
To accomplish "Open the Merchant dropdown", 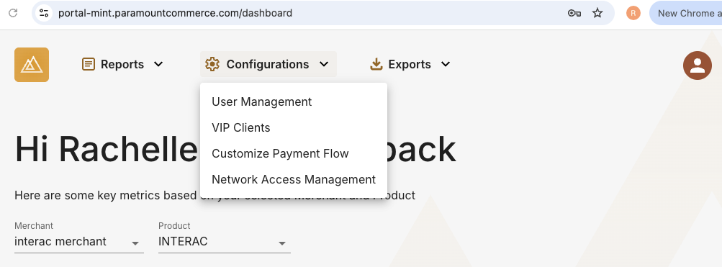I will [x=78, y=242].
